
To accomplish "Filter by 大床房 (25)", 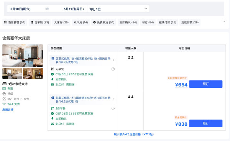I will pos(61,23).
